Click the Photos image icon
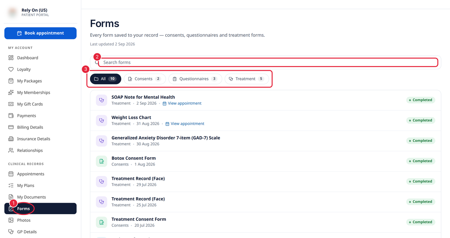450x238 pixels. (x=11, y=220)
